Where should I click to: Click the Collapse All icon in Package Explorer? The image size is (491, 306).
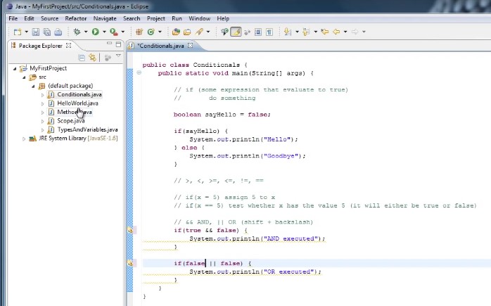pos(82,58)
